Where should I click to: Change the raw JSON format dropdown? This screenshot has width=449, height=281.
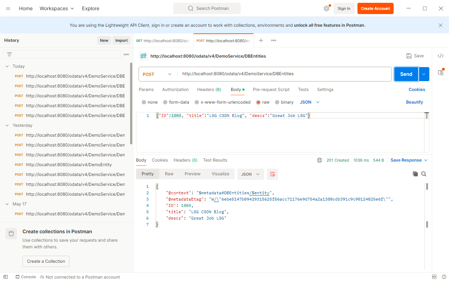[310, 102]
